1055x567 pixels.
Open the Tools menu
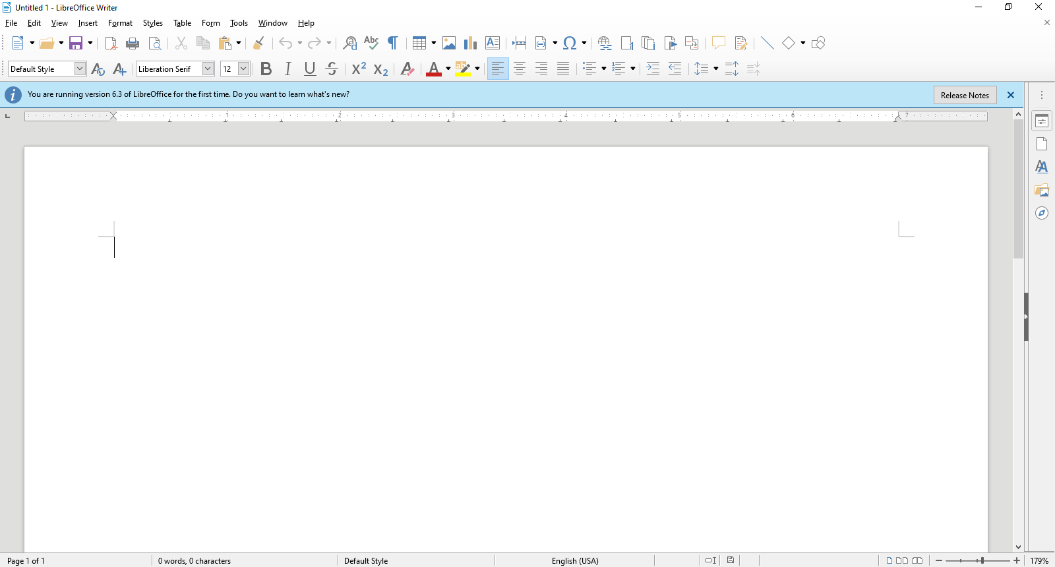pos(239,23)
